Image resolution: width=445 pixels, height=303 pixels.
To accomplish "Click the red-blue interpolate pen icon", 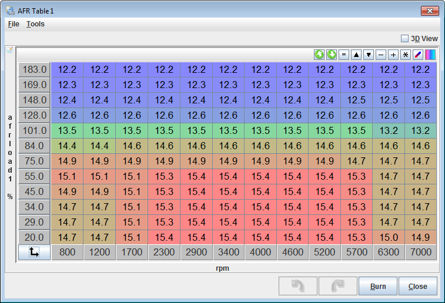I will pyautogui.click(x=418, y=55).
